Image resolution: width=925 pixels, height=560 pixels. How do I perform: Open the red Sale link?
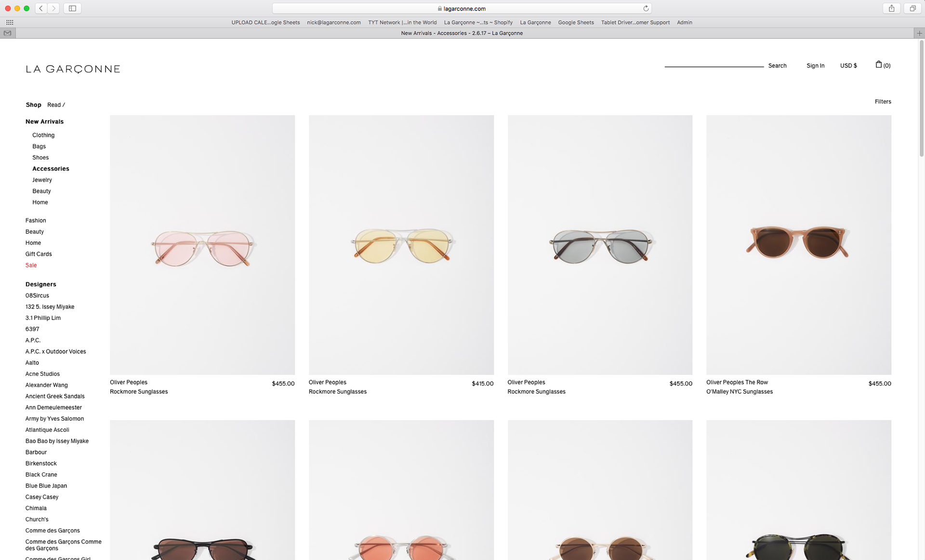(x=31, y=265)
